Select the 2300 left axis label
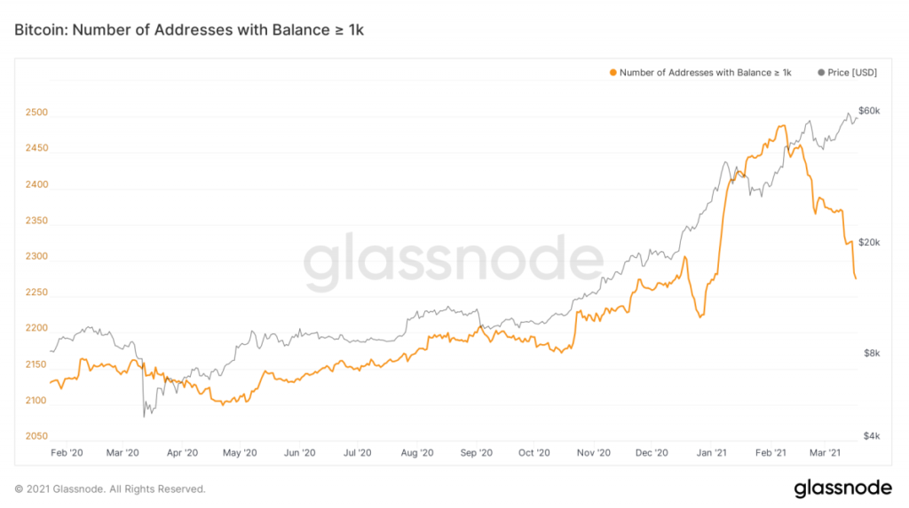909x508 pixels. [x=36, y=257]
